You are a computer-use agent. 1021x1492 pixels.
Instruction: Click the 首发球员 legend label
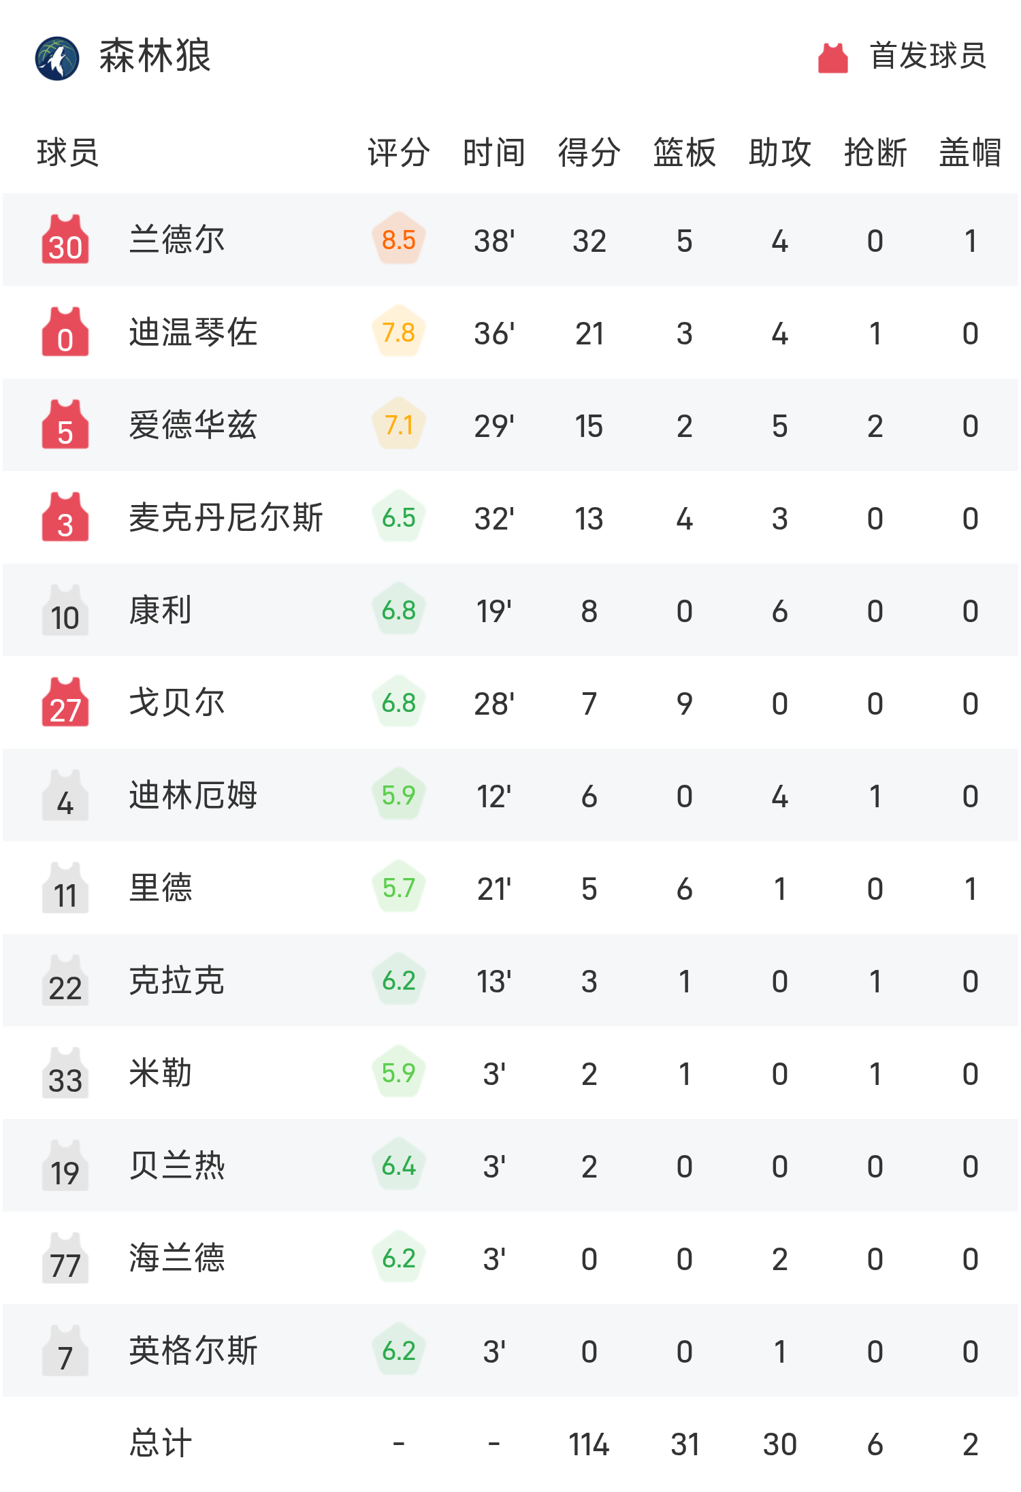point(928,56)
